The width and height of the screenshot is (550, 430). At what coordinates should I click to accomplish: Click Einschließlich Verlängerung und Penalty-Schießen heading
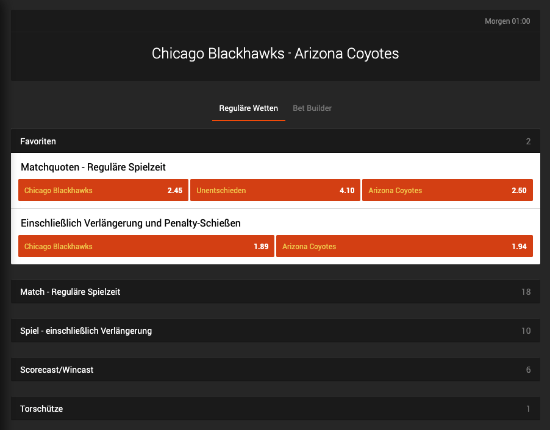coord(130,224)
